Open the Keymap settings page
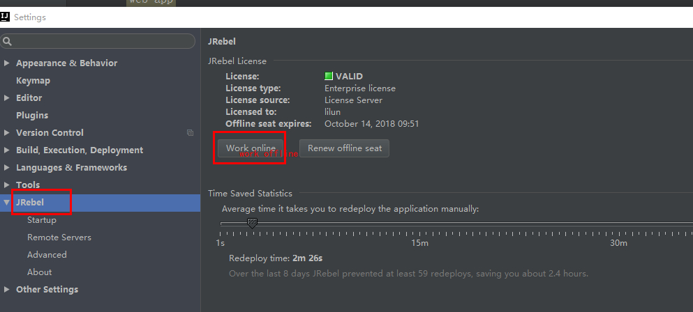Viewport: 693px width, 312px height. click(33, 81)
